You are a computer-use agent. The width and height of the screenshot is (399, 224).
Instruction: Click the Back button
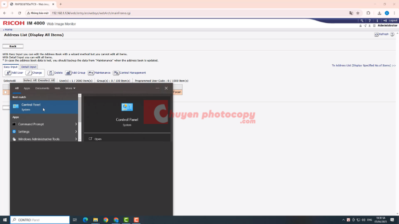coord(13,46)
